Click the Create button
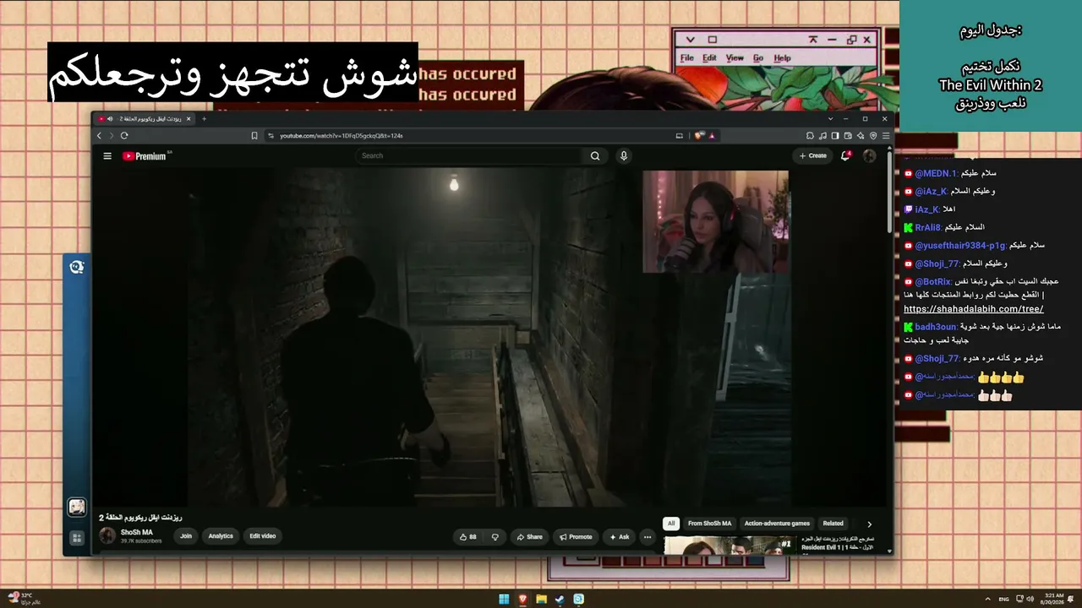 point(813,156)
